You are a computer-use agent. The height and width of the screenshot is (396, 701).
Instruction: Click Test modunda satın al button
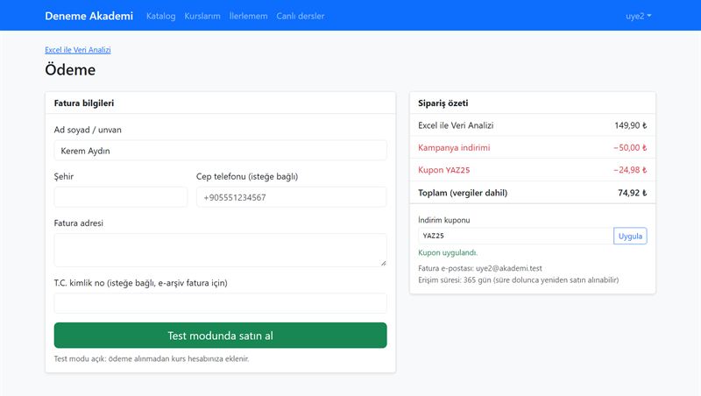point(221,336)
